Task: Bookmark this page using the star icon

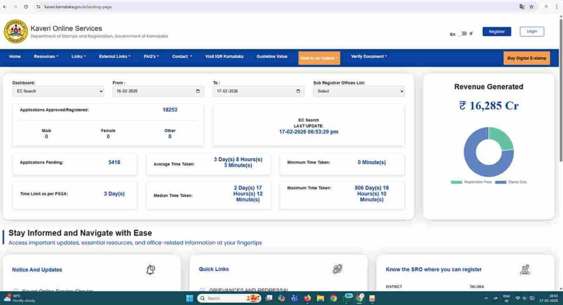Action: coord(531,7)
